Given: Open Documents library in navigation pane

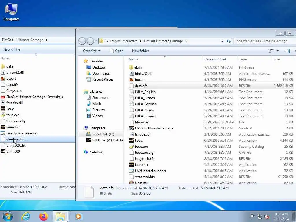Looking at the screenshot, I should point(101,98).
